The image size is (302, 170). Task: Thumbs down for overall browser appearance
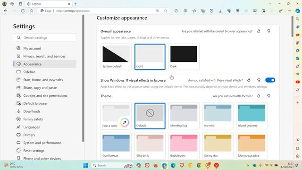pos(268,31)
